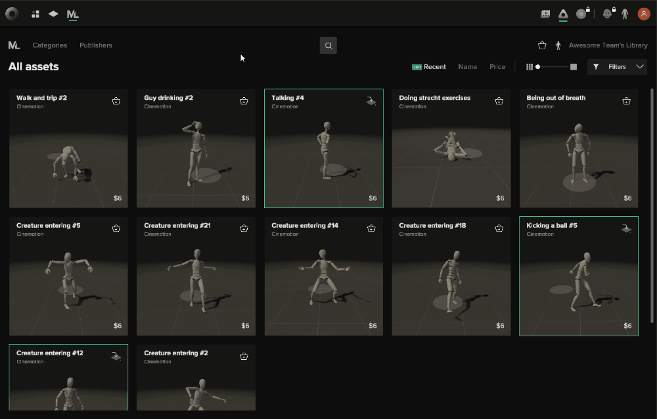Image resolution: width=657 pixels, height=419 pixels.
Task: Open the locked face module icon
Action: tap(608, 13)
